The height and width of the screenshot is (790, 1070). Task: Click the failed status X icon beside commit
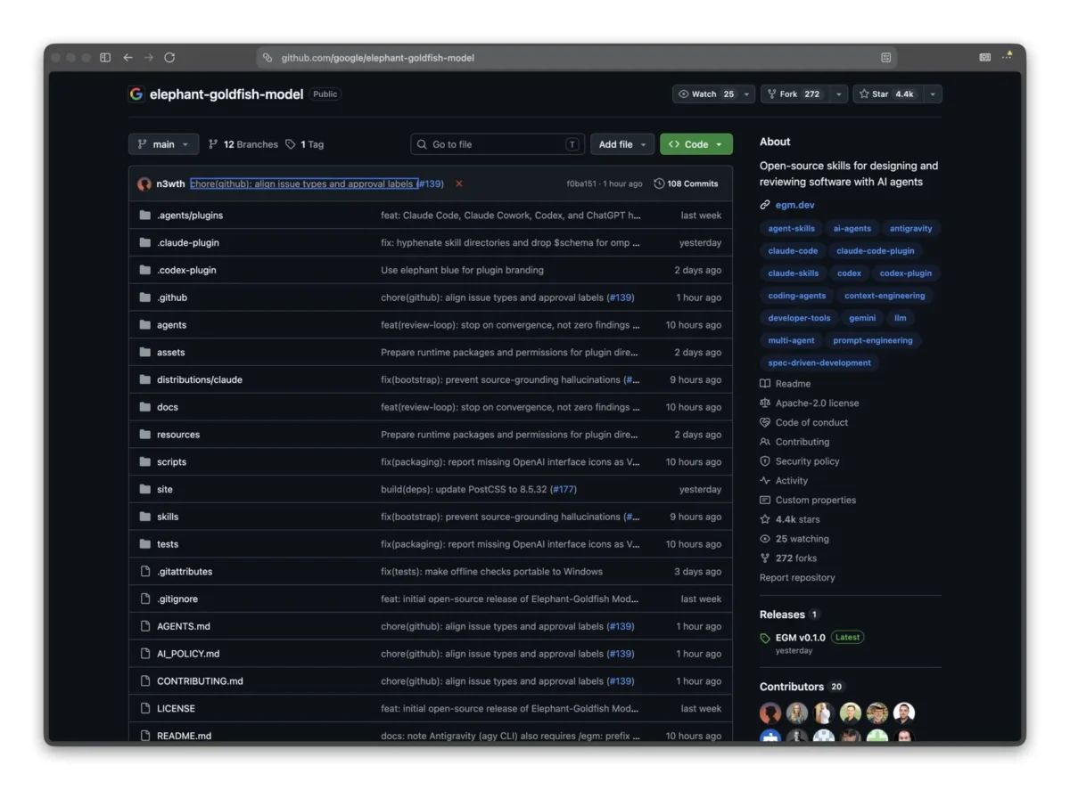click(x=459, y=183)
